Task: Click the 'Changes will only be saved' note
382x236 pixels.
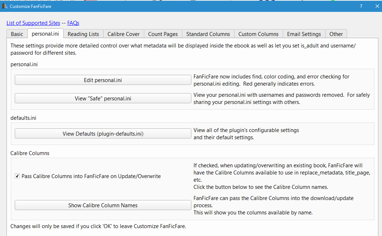Action: [98, 226]
